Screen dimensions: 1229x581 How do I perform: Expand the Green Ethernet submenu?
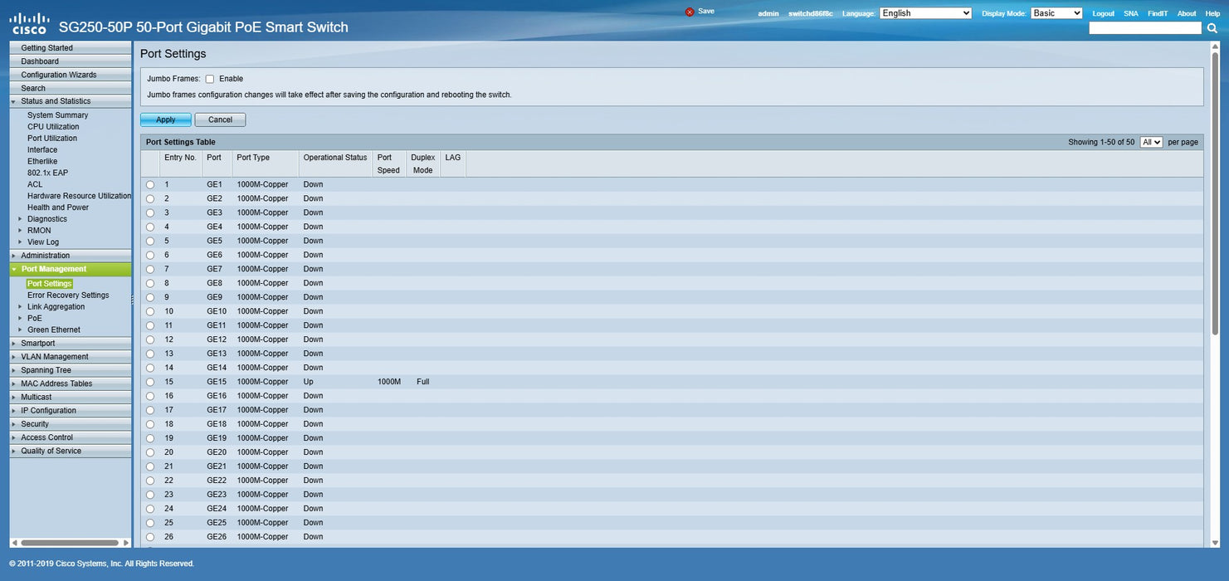click(x=53, y=330)
